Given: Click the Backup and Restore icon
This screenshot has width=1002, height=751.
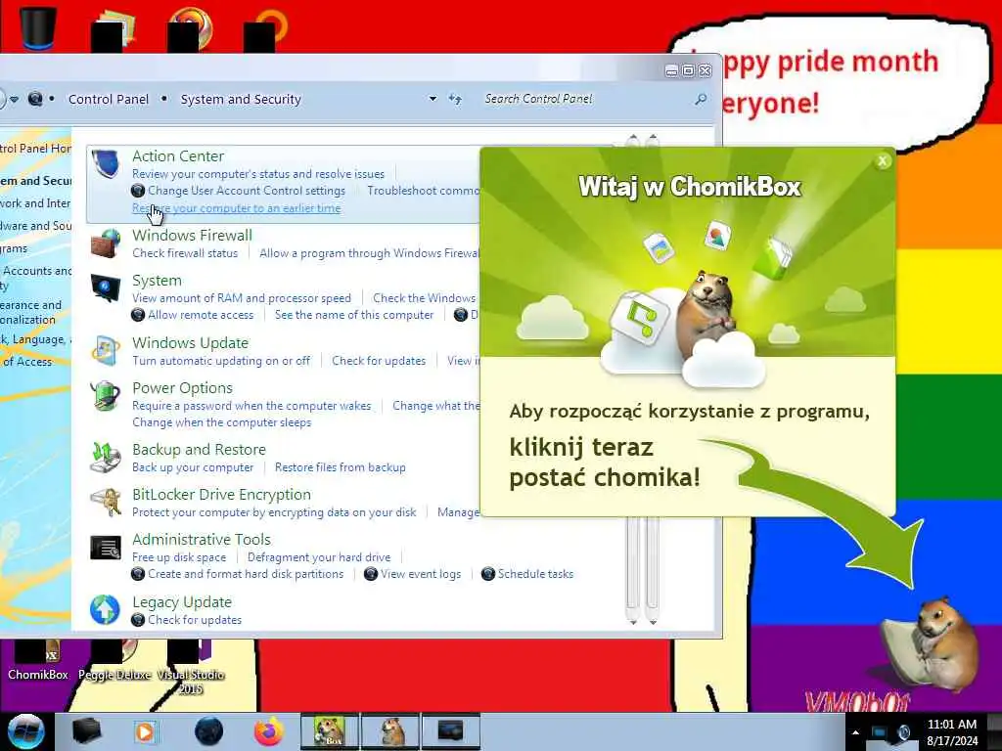Looking at the screenshot, I should coord(106,458).
